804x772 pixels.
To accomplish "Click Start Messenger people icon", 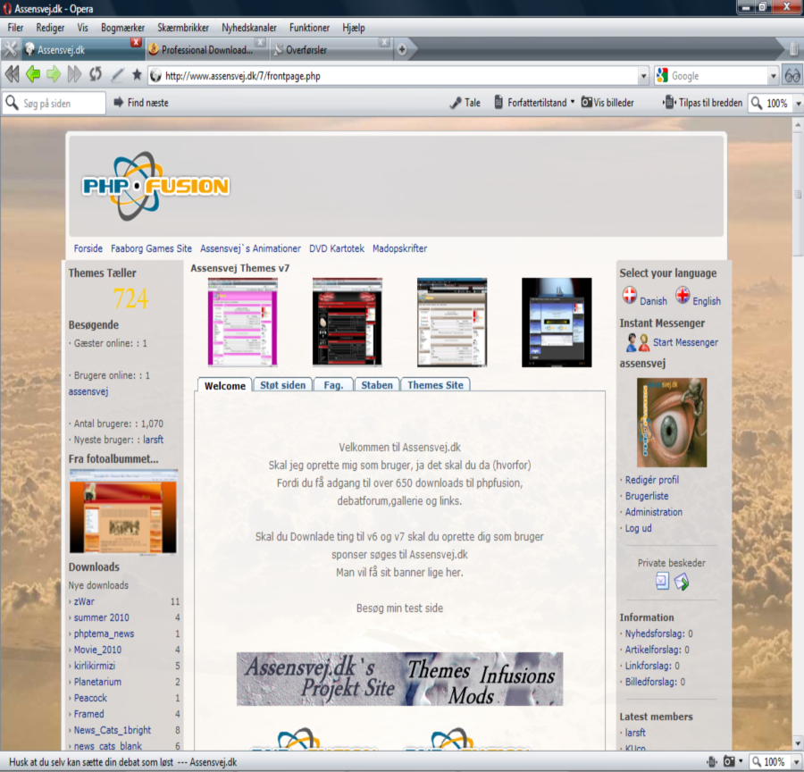I will point(638,342).
